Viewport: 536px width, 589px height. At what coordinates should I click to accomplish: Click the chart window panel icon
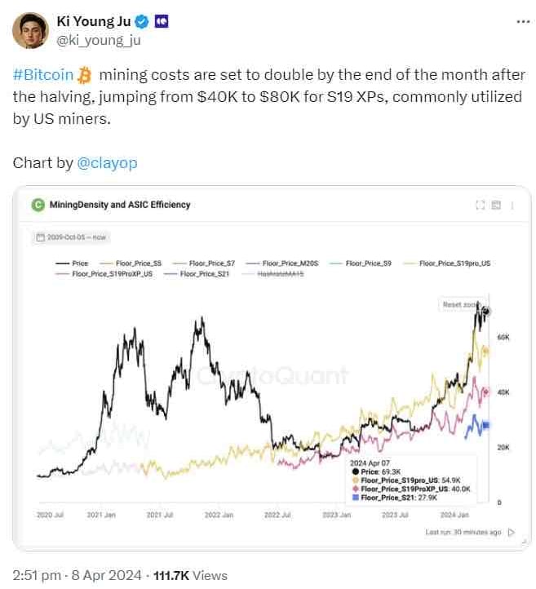coord(496,205)
